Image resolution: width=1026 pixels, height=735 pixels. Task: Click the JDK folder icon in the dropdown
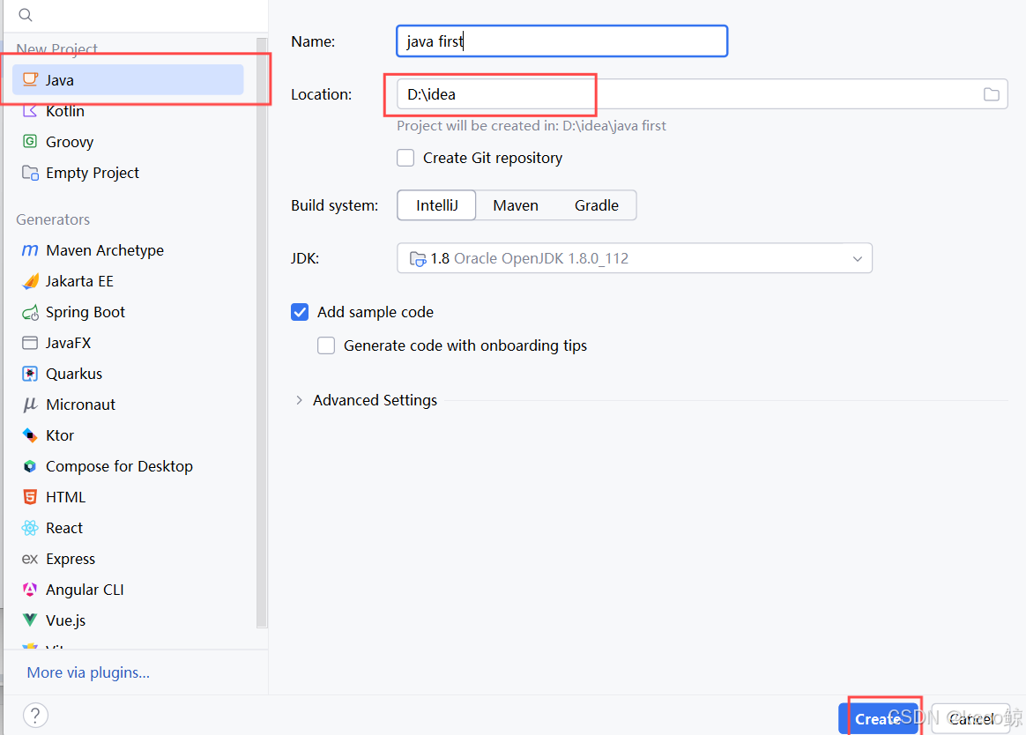tap(418, 258)
